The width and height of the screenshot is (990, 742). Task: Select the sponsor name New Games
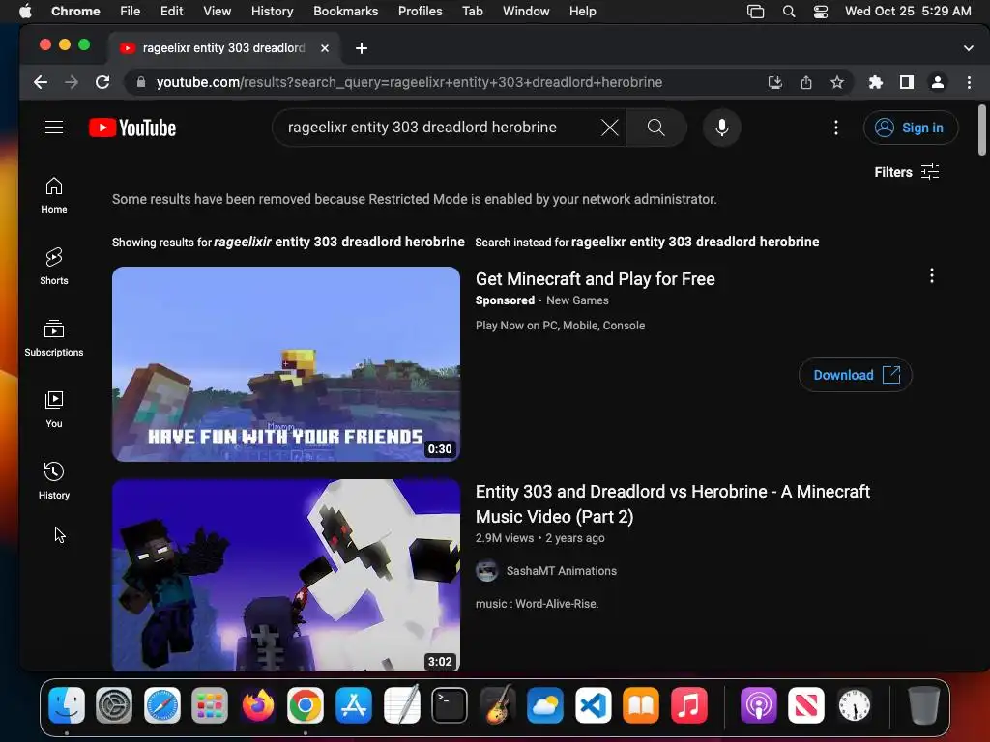coord(577,300)
